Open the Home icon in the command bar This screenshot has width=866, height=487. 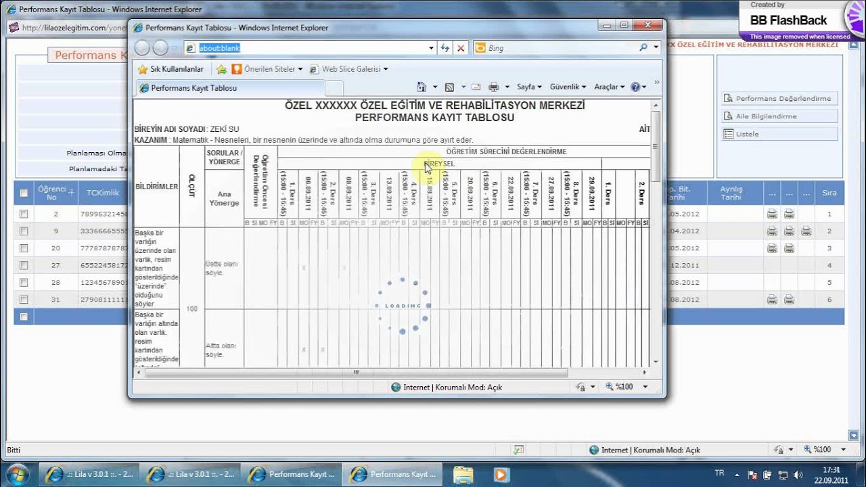421,87
